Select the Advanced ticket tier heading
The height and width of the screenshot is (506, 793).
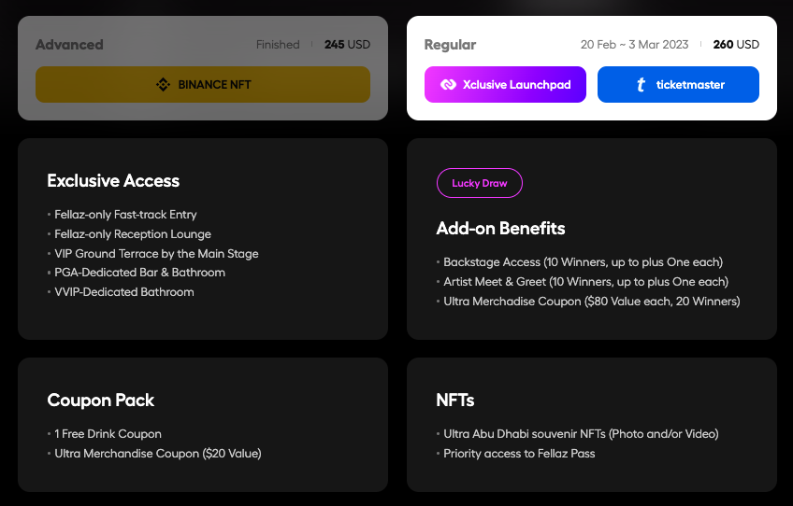[x=69, y=45]
